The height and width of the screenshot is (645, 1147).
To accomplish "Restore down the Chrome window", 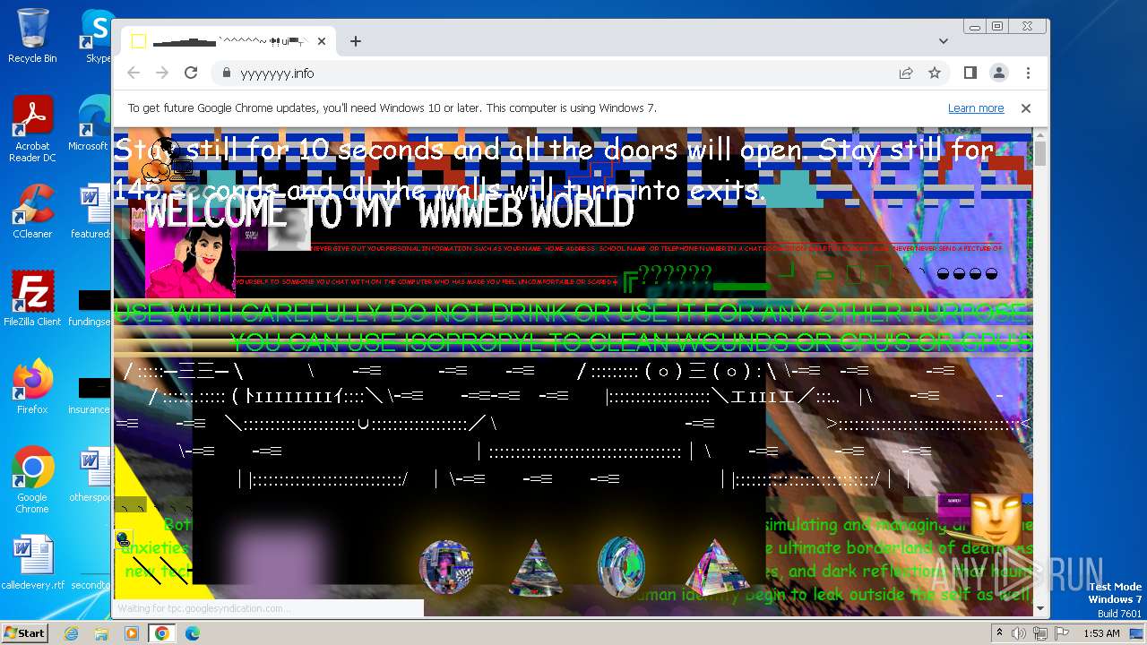I will (996, 27).
